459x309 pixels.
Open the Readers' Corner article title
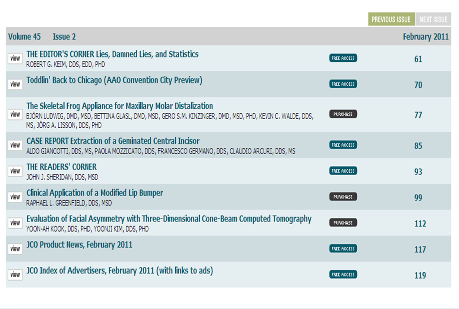pos(61,167)
